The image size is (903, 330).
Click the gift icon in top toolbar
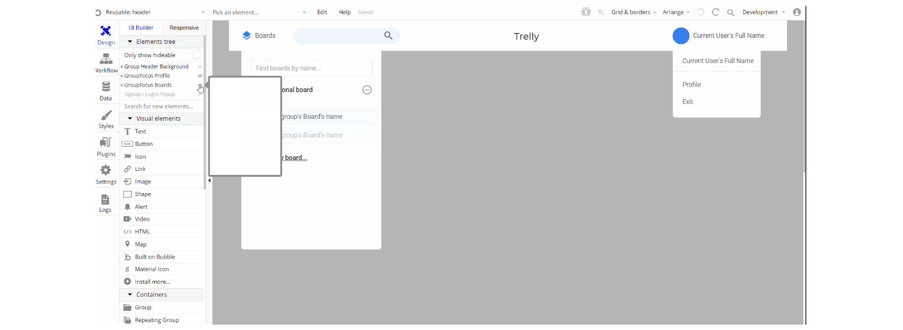pos(586,12)
